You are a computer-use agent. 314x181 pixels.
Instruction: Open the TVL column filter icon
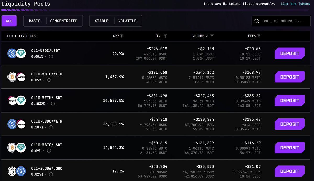coord(165,36)
